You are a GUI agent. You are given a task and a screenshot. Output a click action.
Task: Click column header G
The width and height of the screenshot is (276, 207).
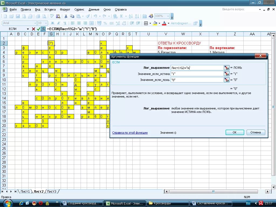pyautogui.click(x=51, y=34)
